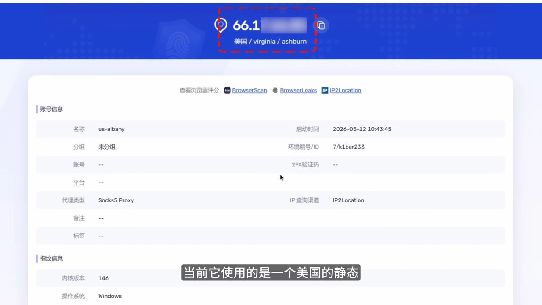542x305 pixels.
Task: Click the 账号信息 section heading
Action: pos(51,109)
